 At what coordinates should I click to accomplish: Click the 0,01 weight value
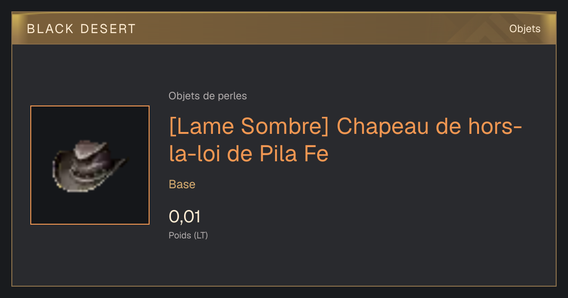coord(185,217)
